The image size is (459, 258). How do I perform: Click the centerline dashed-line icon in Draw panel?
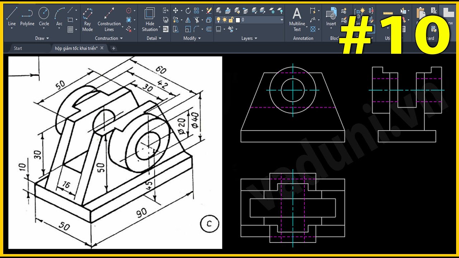pos(70,10)
